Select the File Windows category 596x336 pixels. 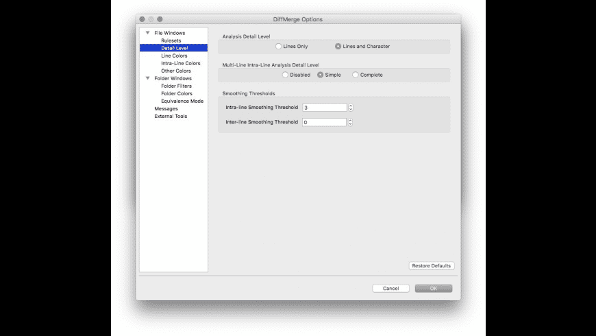point(169,33)
